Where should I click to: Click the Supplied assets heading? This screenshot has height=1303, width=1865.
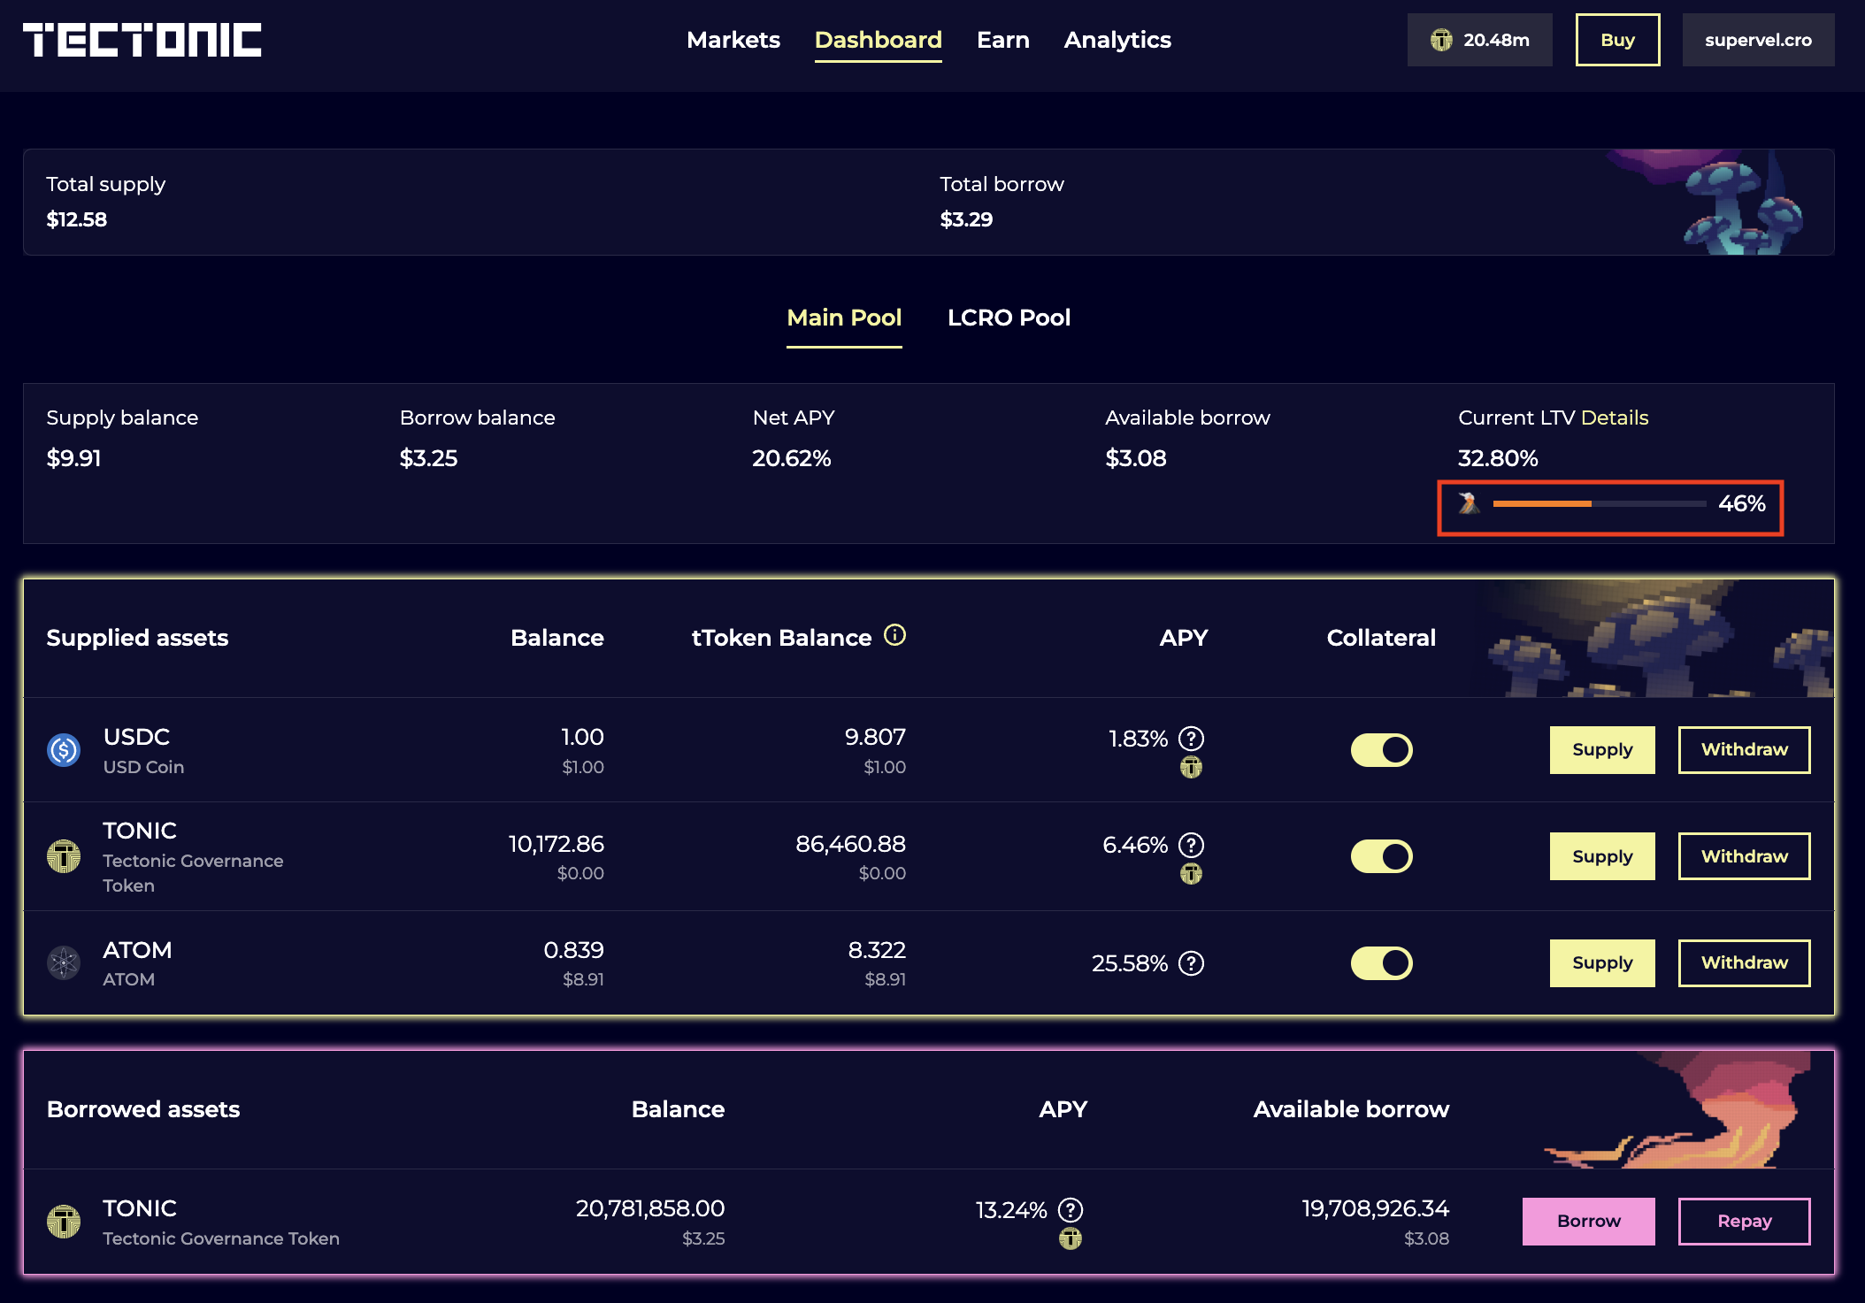137,638
